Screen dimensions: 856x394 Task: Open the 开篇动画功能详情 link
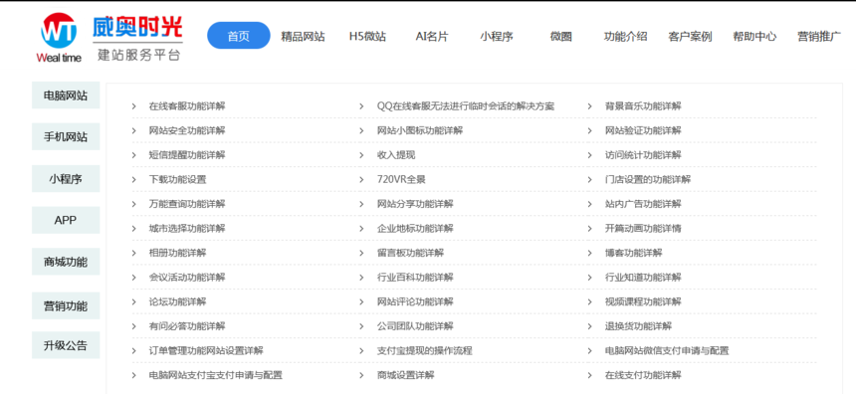pos(643,228)
